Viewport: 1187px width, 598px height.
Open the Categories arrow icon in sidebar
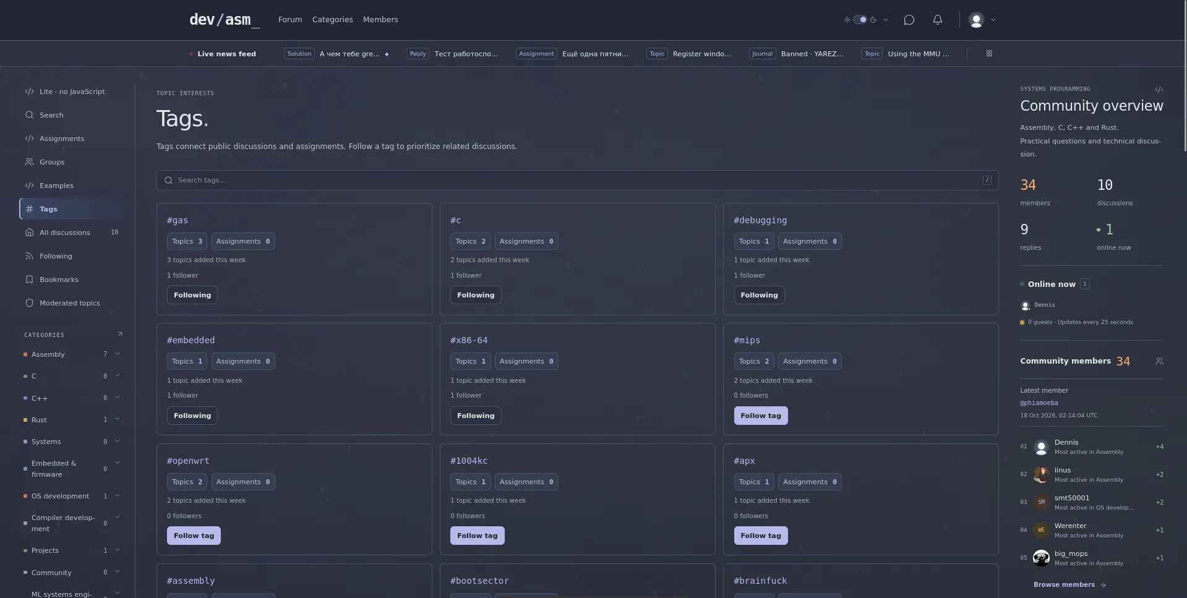click(x=120, y=335)
